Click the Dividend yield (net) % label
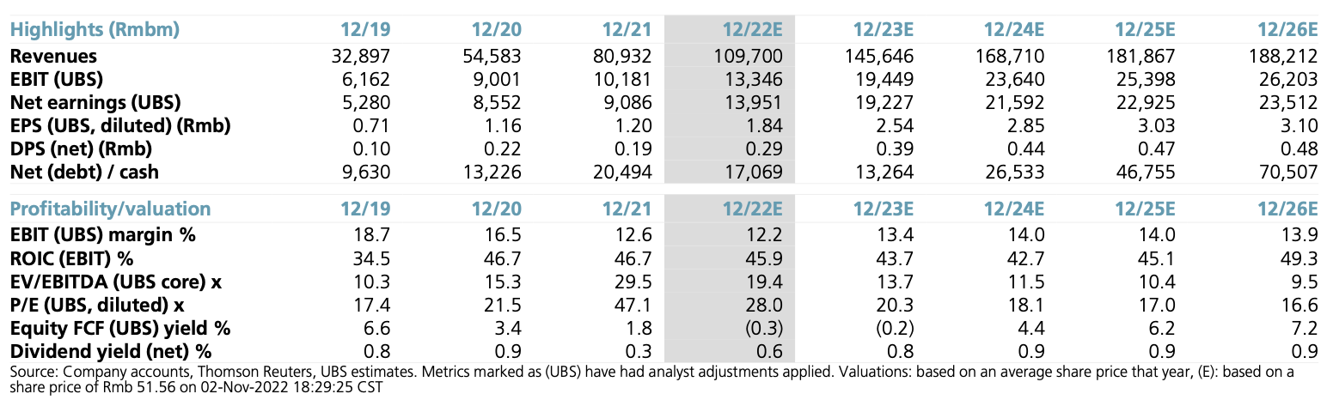Image resolution: width=1327 pixels, height=400 pixels. [110, 351]
